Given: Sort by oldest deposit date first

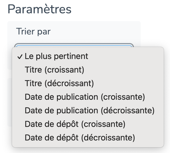Looking at the screenshot, I should [75, 124].
